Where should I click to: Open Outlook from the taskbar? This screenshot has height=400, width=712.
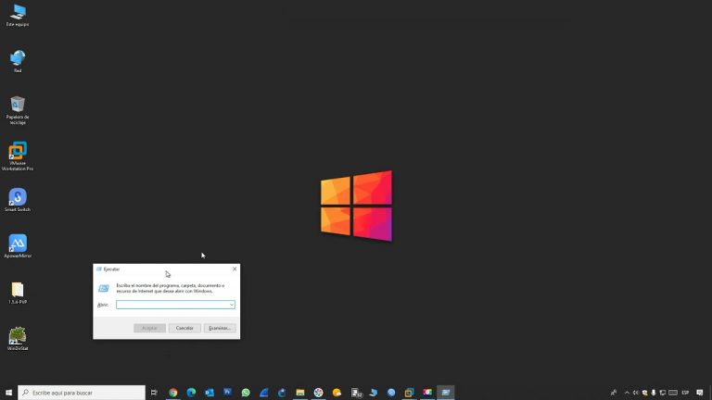pos(210,393)
